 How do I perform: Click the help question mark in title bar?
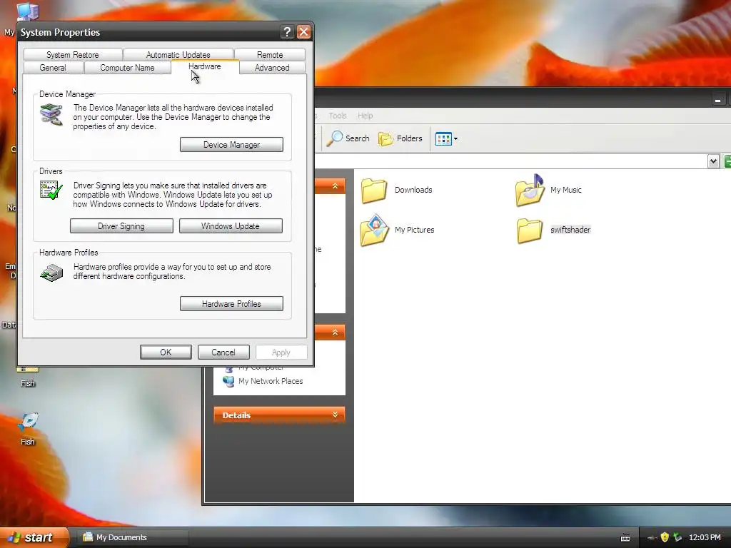[x=287, y=31]
